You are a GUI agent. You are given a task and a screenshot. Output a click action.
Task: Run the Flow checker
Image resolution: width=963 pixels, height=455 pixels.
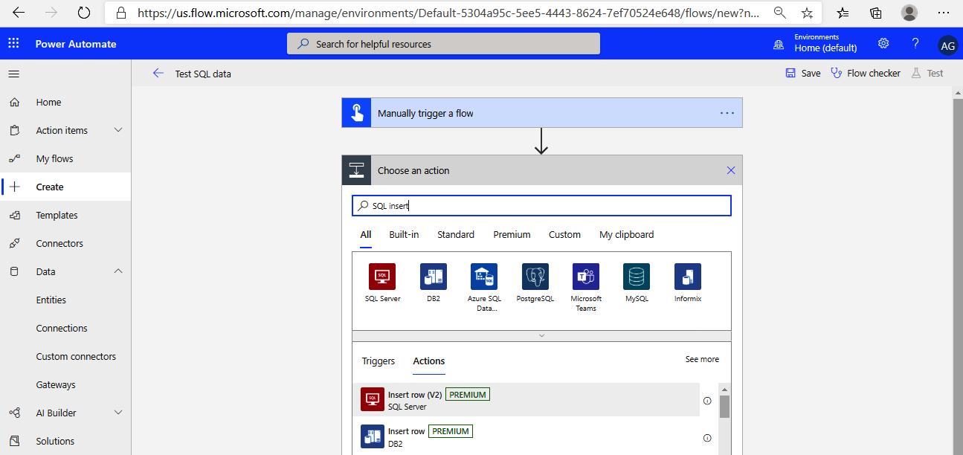click(866, 73)
